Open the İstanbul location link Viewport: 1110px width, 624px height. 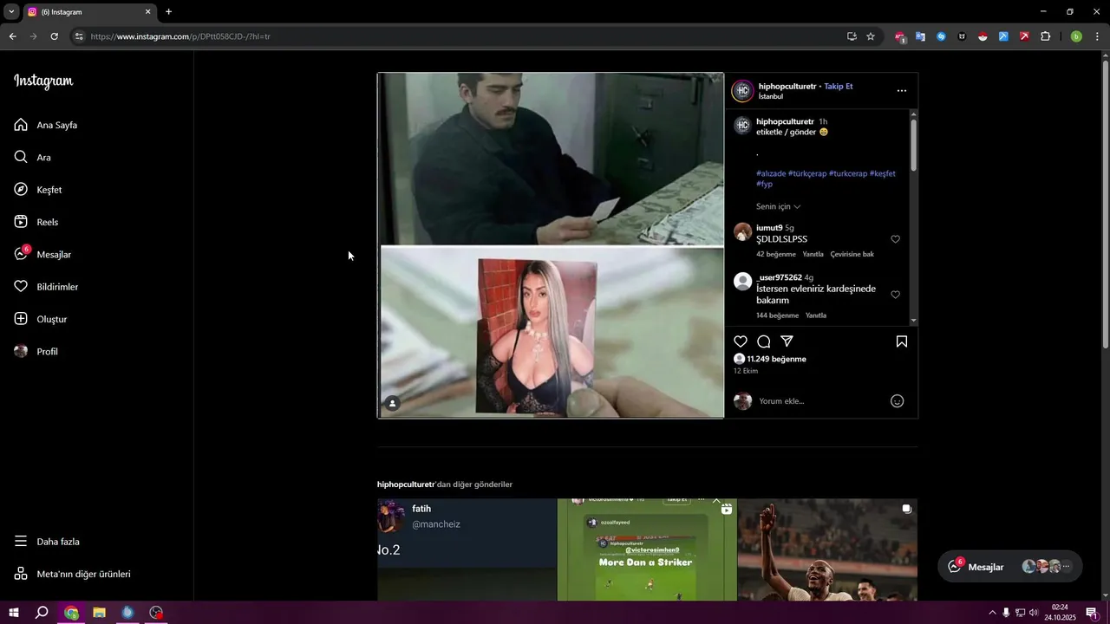[771, 97]
